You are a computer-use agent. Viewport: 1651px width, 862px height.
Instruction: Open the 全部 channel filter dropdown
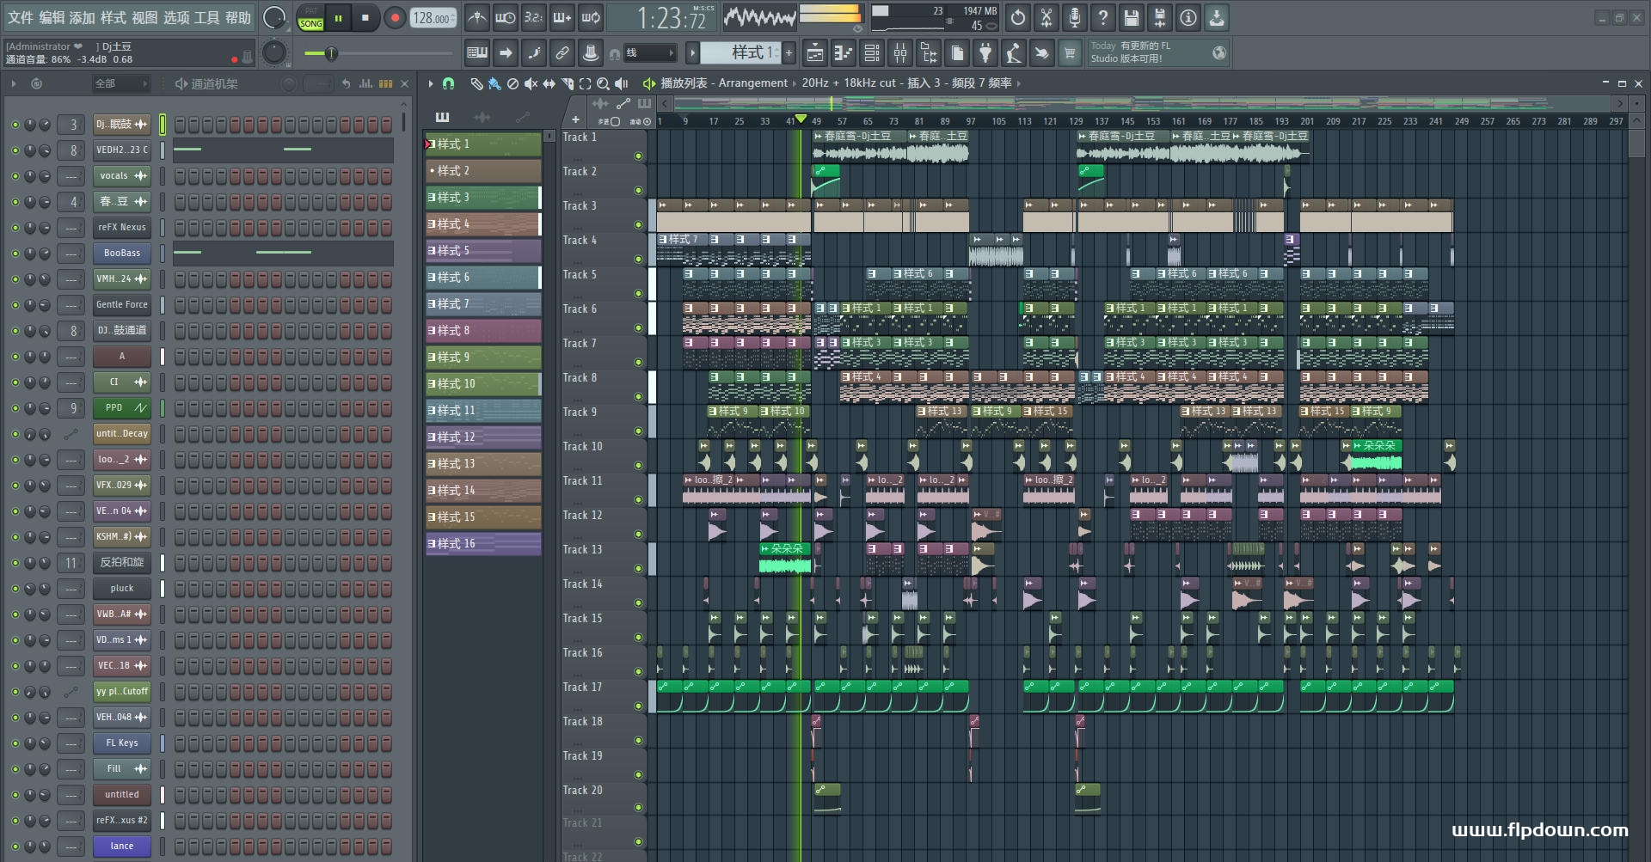pos(120,83)
